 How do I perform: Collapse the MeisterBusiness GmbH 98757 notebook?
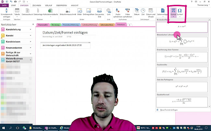point(31,60)
